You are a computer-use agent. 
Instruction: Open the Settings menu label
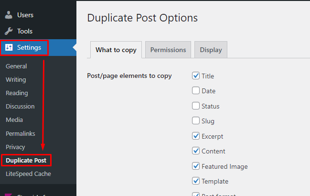[x=29, y=47]
